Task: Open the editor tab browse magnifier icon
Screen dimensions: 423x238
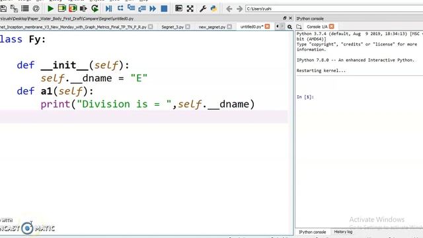Action: click(x=289, y=26)
